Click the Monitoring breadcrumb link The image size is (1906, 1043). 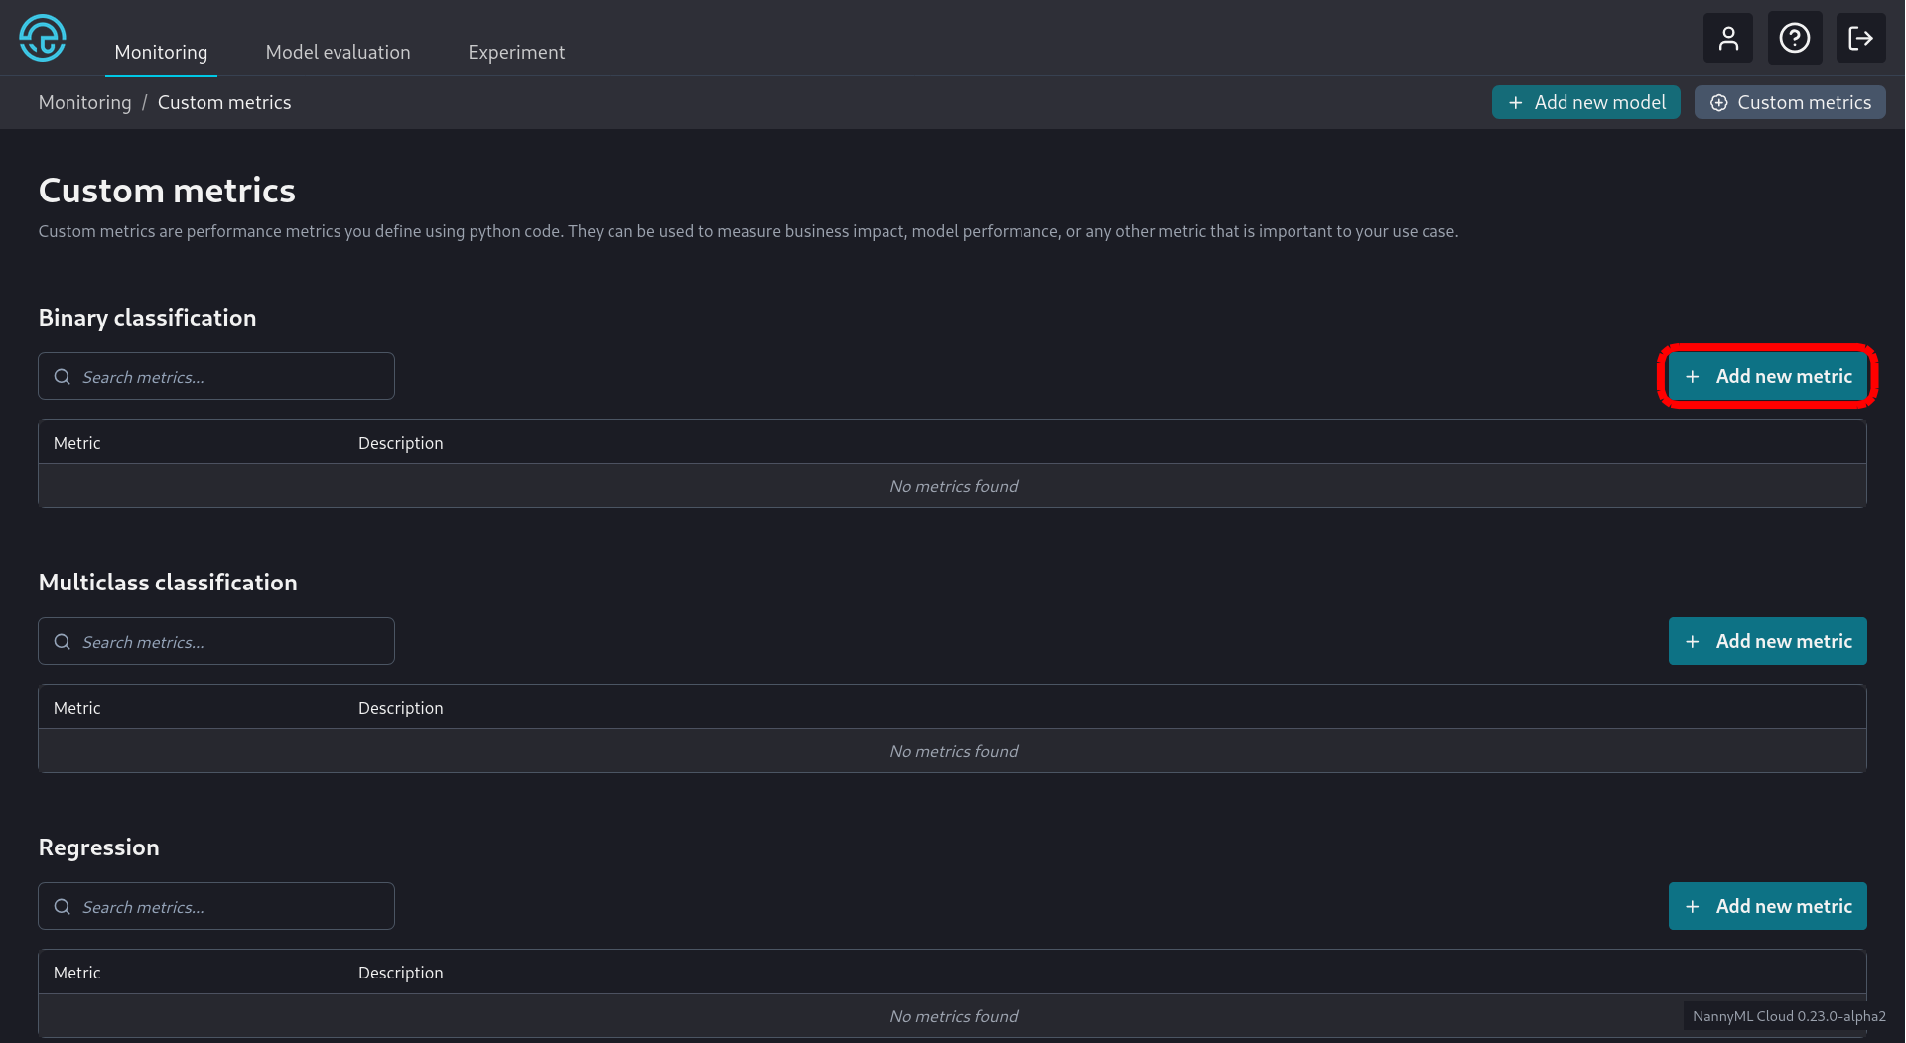tap(84, 103)
